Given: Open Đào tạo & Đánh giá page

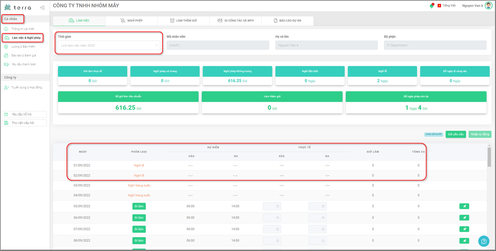Looking at the screenshot, I should point(23,56).
